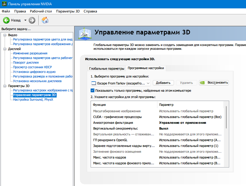Switch to the Глобальные параметры tab

(x=107, y=69)
